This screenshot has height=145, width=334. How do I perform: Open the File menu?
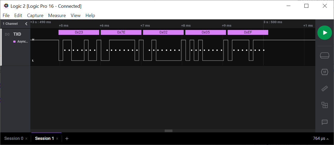tap(6, 15)
